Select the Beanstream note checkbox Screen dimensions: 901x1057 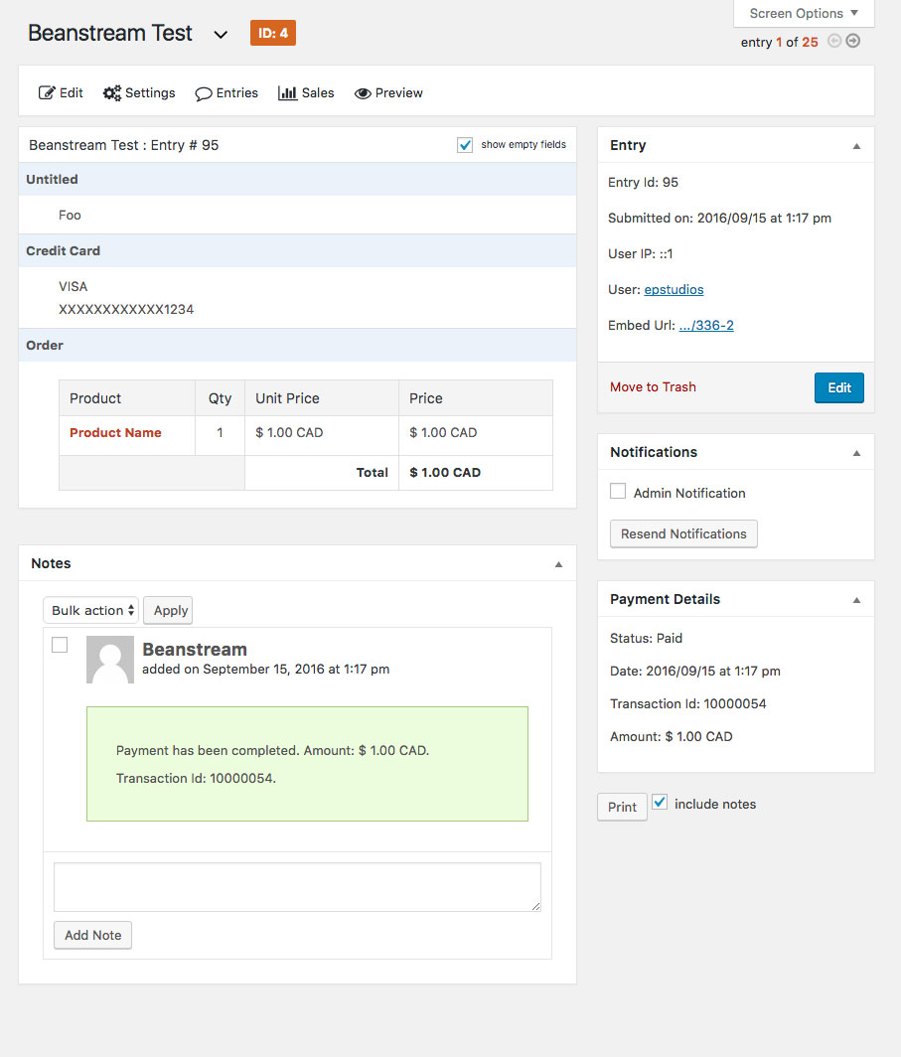tap(60, 646)
